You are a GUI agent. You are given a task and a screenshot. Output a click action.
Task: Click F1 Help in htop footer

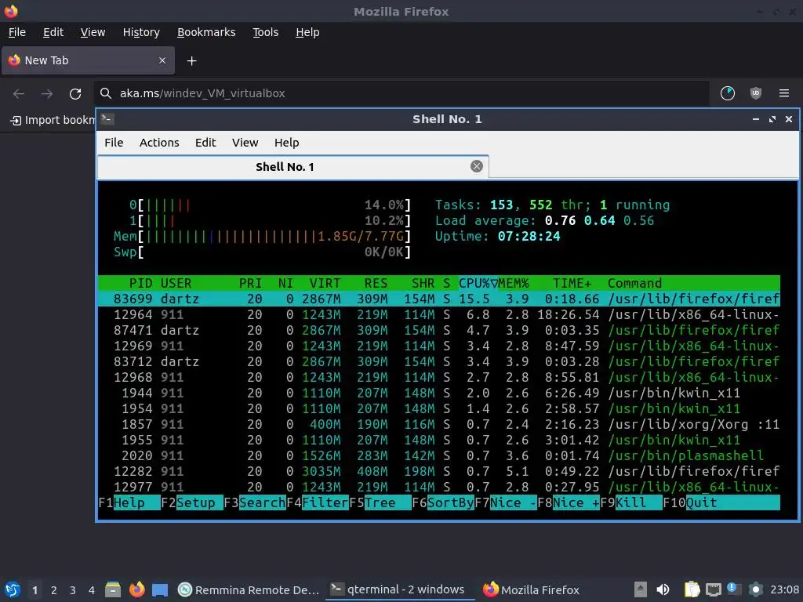tap(129, 502)
